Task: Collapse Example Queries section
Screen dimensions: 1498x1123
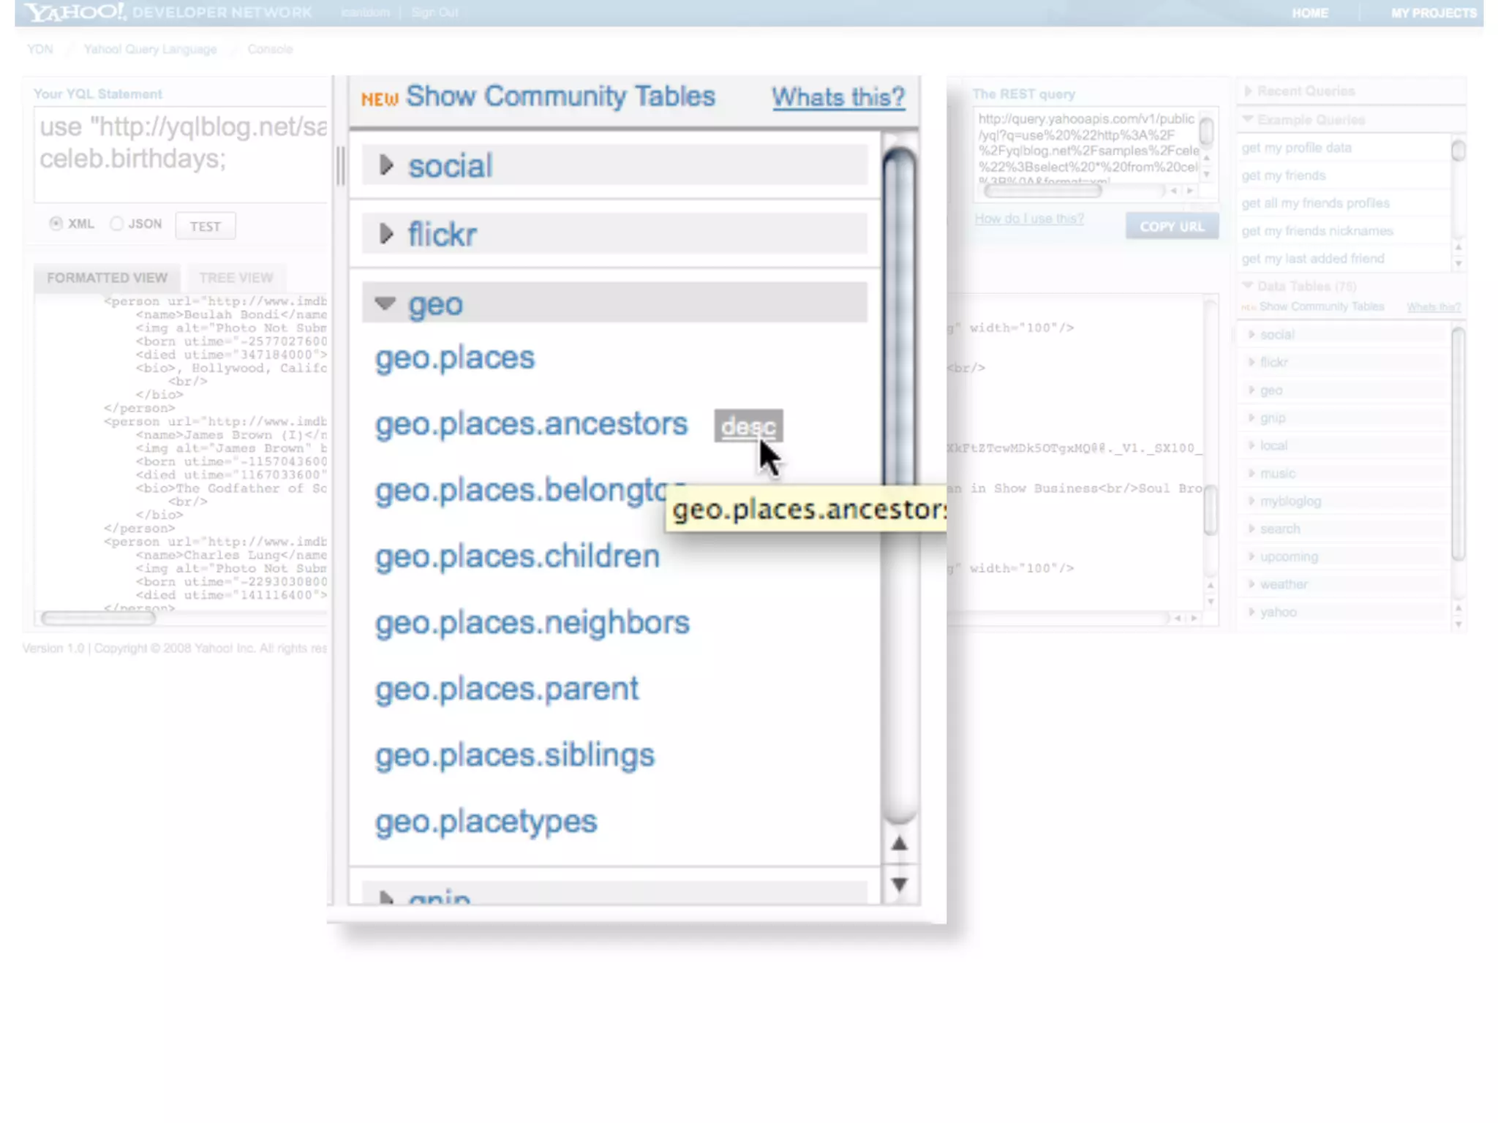Action: [x=1303, y=120]
